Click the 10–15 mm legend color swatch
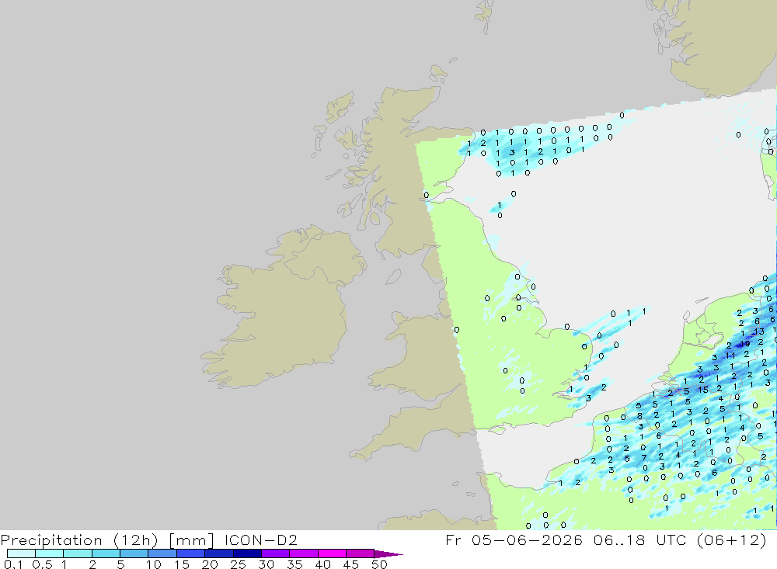Image resolution: width=777 pixels, height=569 pixels. tap(162, 553)
